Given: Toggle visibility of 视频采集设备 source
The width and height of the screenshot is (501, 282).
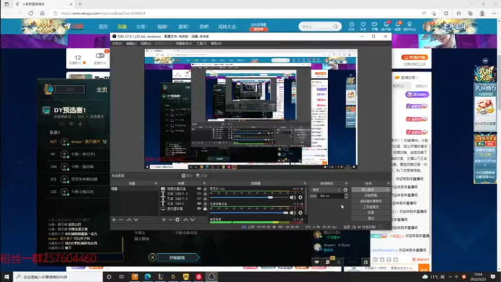Looking at the screenshot, I should 199,189.
